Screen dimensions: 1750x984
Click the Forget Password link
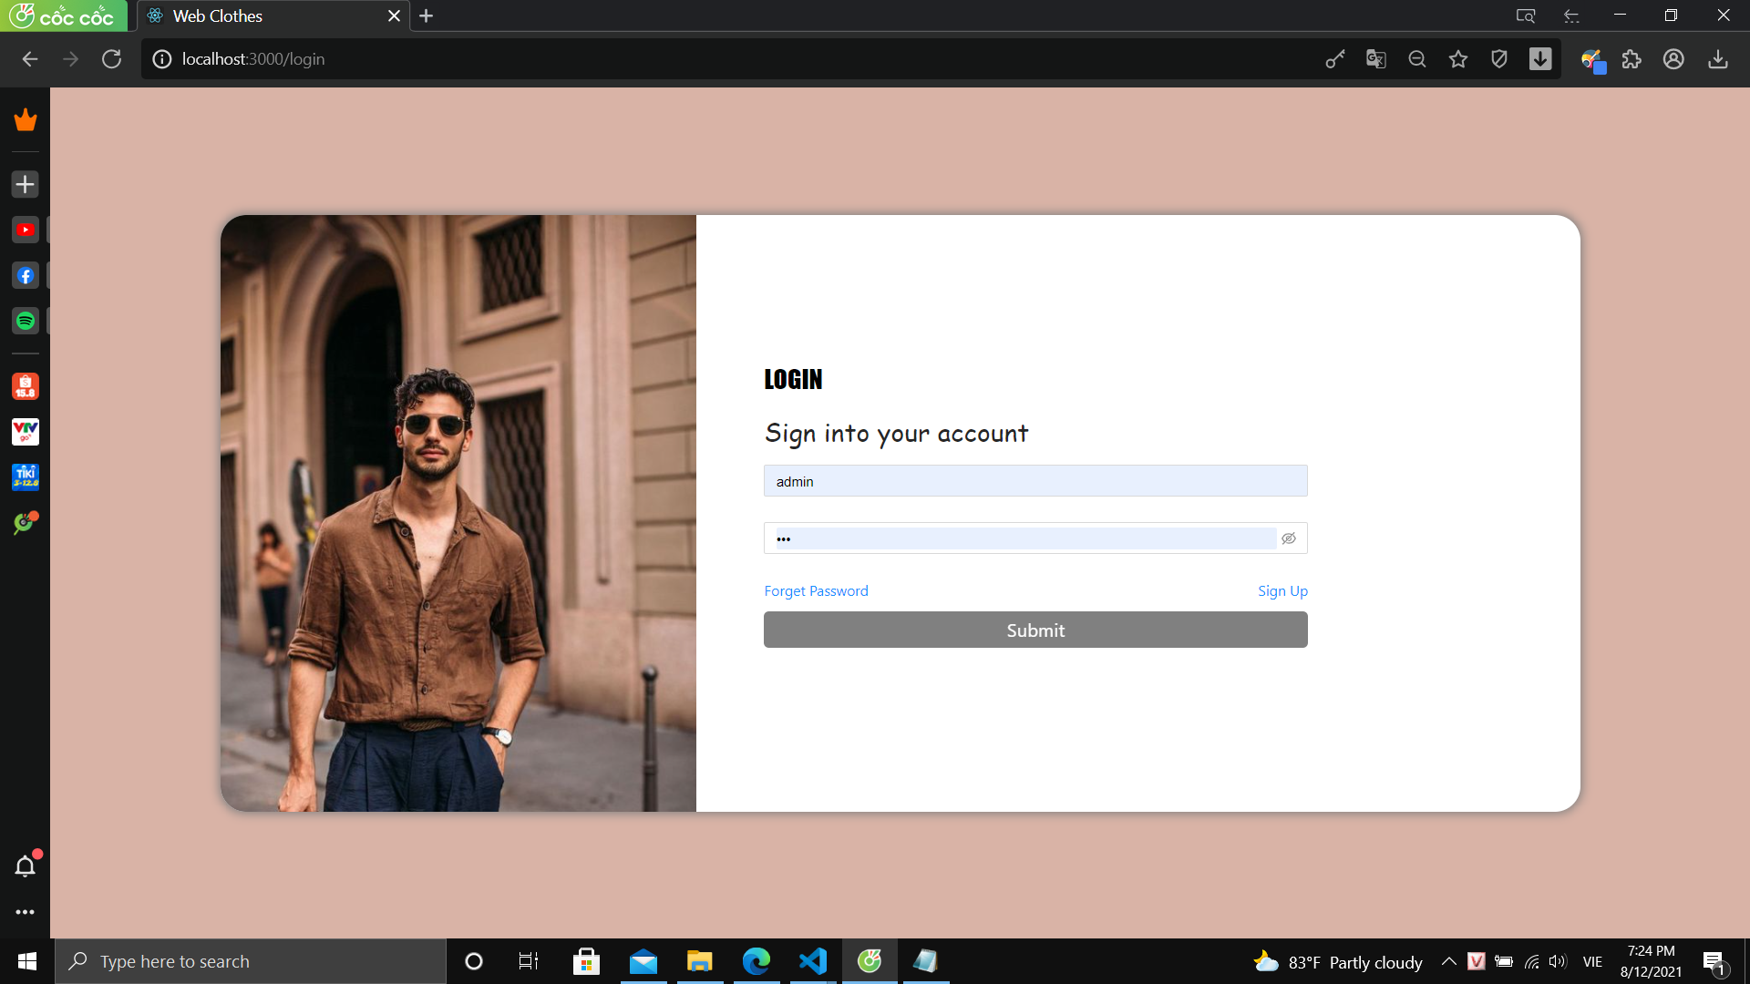pyautogui.click(x=816, y=590)
